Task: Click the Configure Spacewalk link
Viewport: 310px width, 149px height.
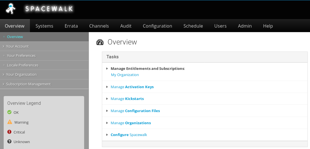Action: 129,135
